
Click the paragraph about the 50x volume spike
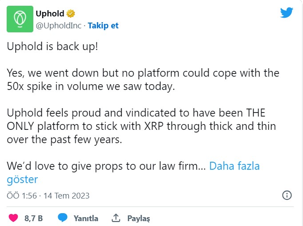click(x=142, y=79)
